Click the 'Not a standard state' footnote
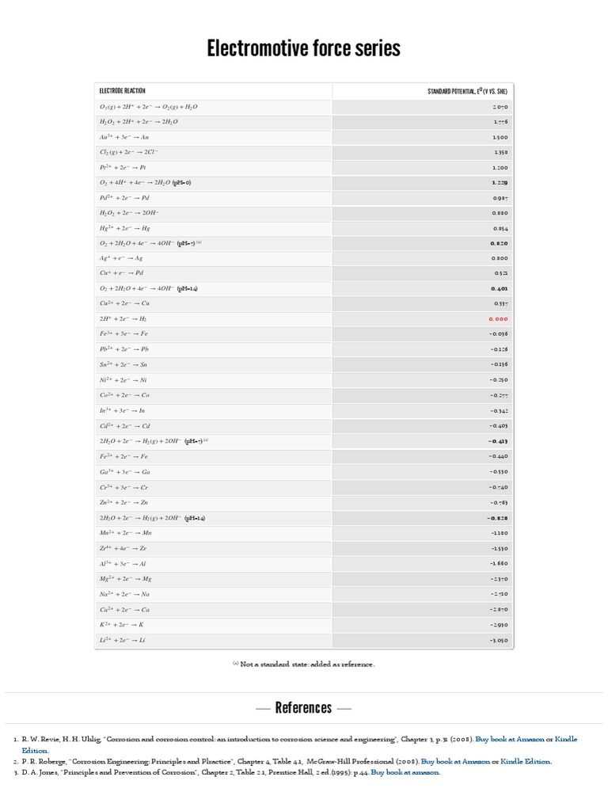608x811 pixels. coord(304,664)
